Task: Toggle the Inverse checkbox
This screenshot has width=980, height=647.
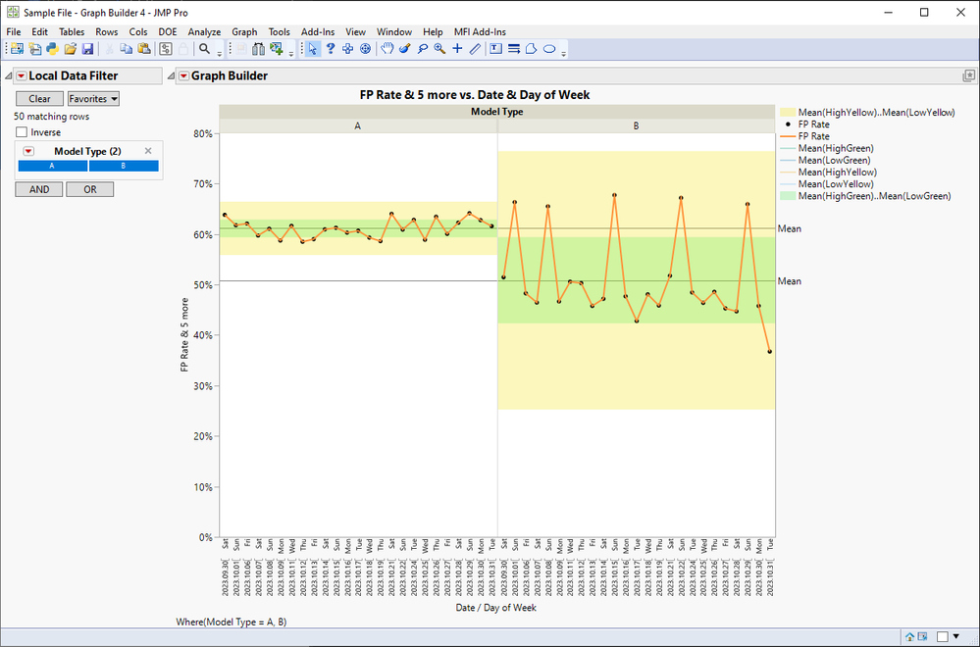Action: pos(22,132)
